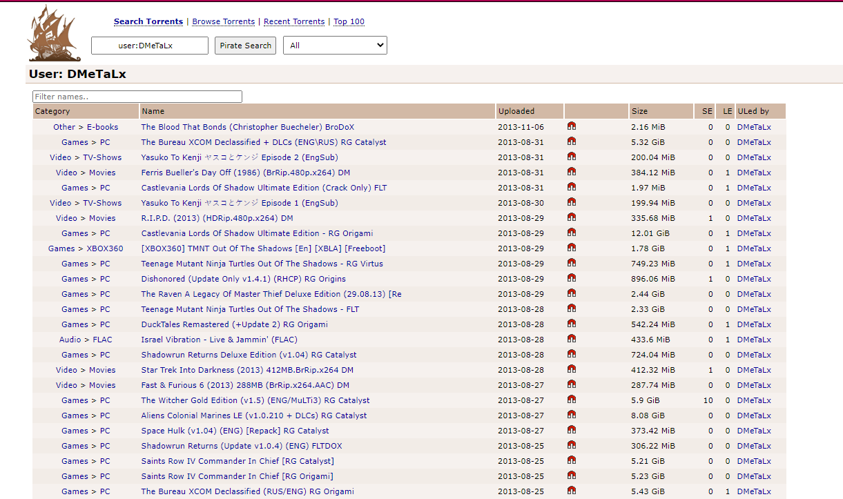Click the Pirate Search button
843x499 pixels.
pos(245,46)
